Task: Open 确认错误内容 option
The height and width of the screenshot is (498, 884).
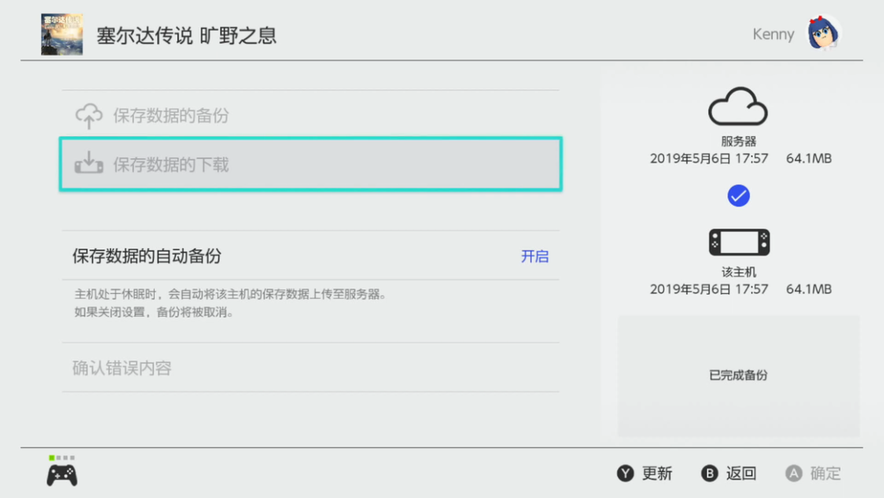Action: coord(122,368)
